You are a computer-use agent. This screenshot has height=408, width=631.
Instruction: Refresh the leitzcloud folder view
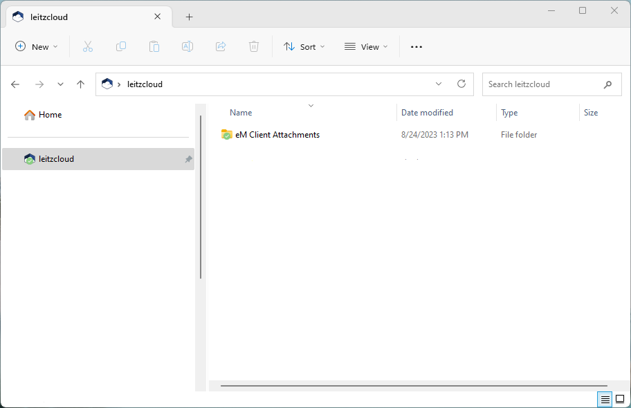click(461, 84)
